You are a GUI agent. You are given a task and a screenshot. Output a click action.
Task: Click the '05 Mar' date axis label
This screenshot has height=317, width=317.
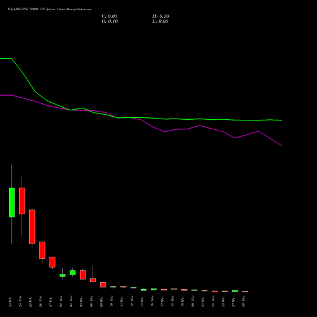[x=81, y=301]
